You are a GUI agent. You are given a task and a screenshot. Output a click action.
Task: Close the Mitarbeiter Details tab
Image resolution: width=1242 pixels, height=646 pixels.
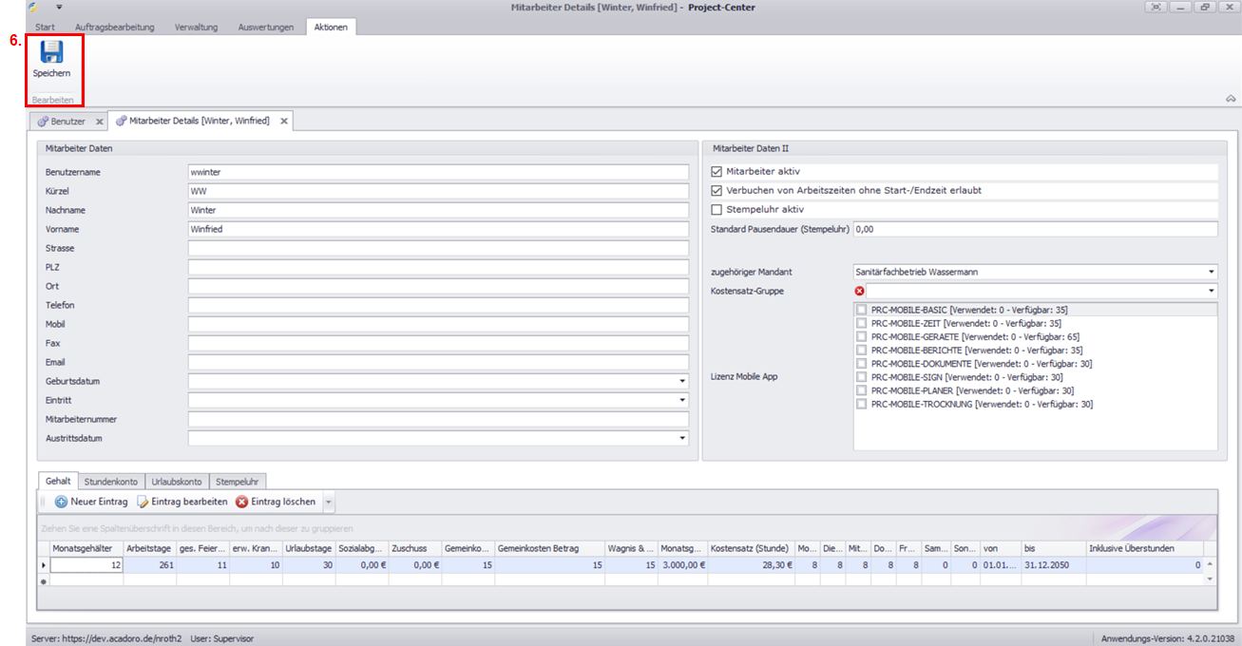284,122
